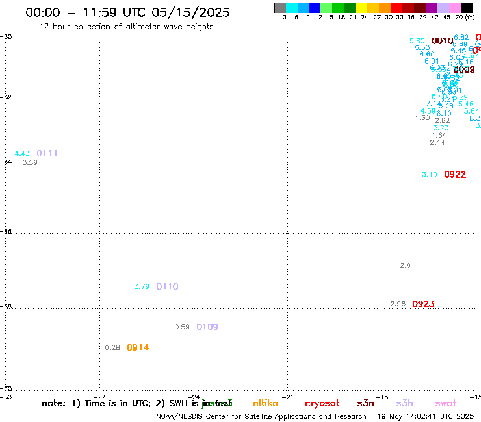Image resolution: width=481 pixels, height=422 pixels.
Task: Click the dark blue legend swatch
Action: tap(315, 8)
